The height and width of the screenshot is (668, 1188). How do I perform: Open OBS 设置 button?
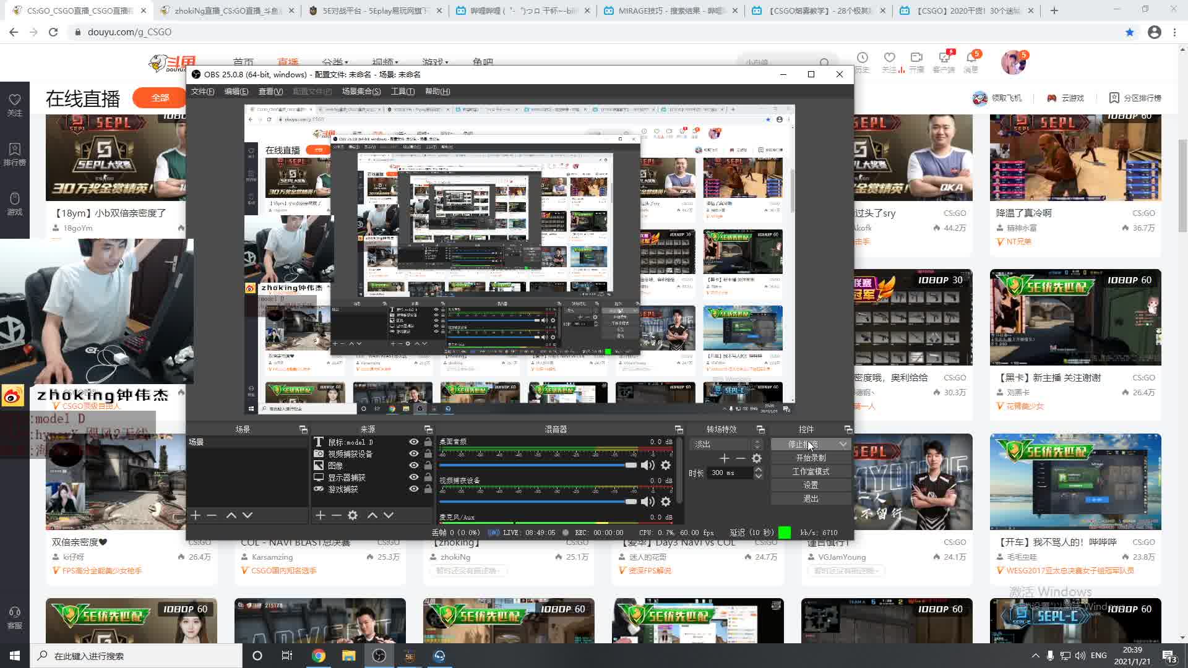point(811,486)
